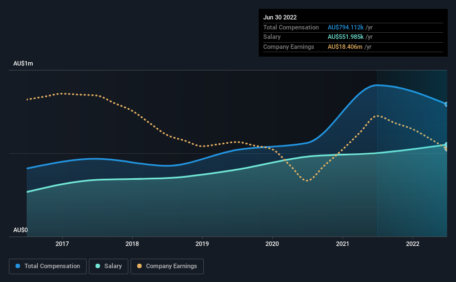The image size is (456, 282).
Task: Click the blue Total Compensation legend dot
Action: (18, 266)
